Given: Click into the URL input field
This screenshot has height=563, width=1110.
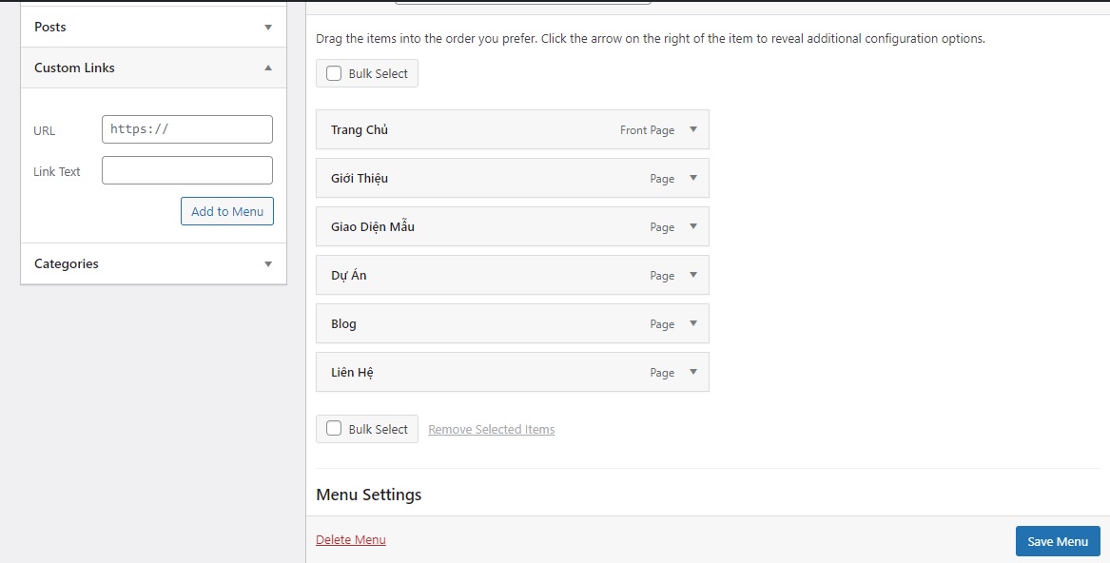Looking at the screenshot, I should 187,129.
